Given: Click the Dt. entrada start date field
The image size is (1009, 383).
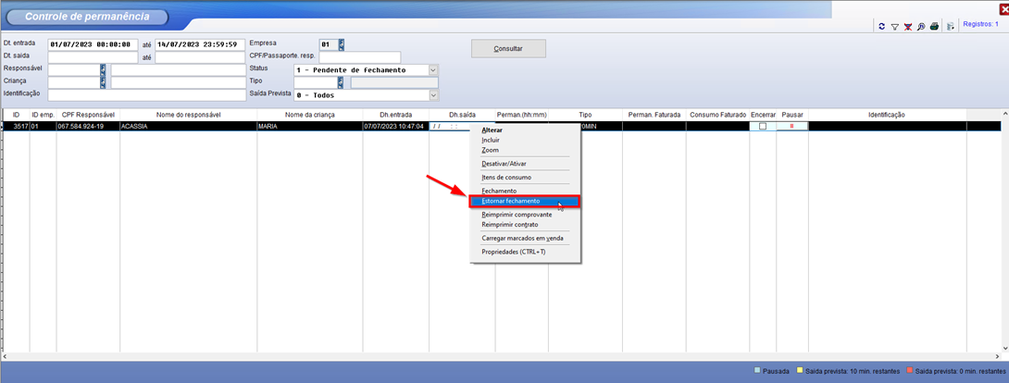Looking at the screenshot, I should point(93,44).
